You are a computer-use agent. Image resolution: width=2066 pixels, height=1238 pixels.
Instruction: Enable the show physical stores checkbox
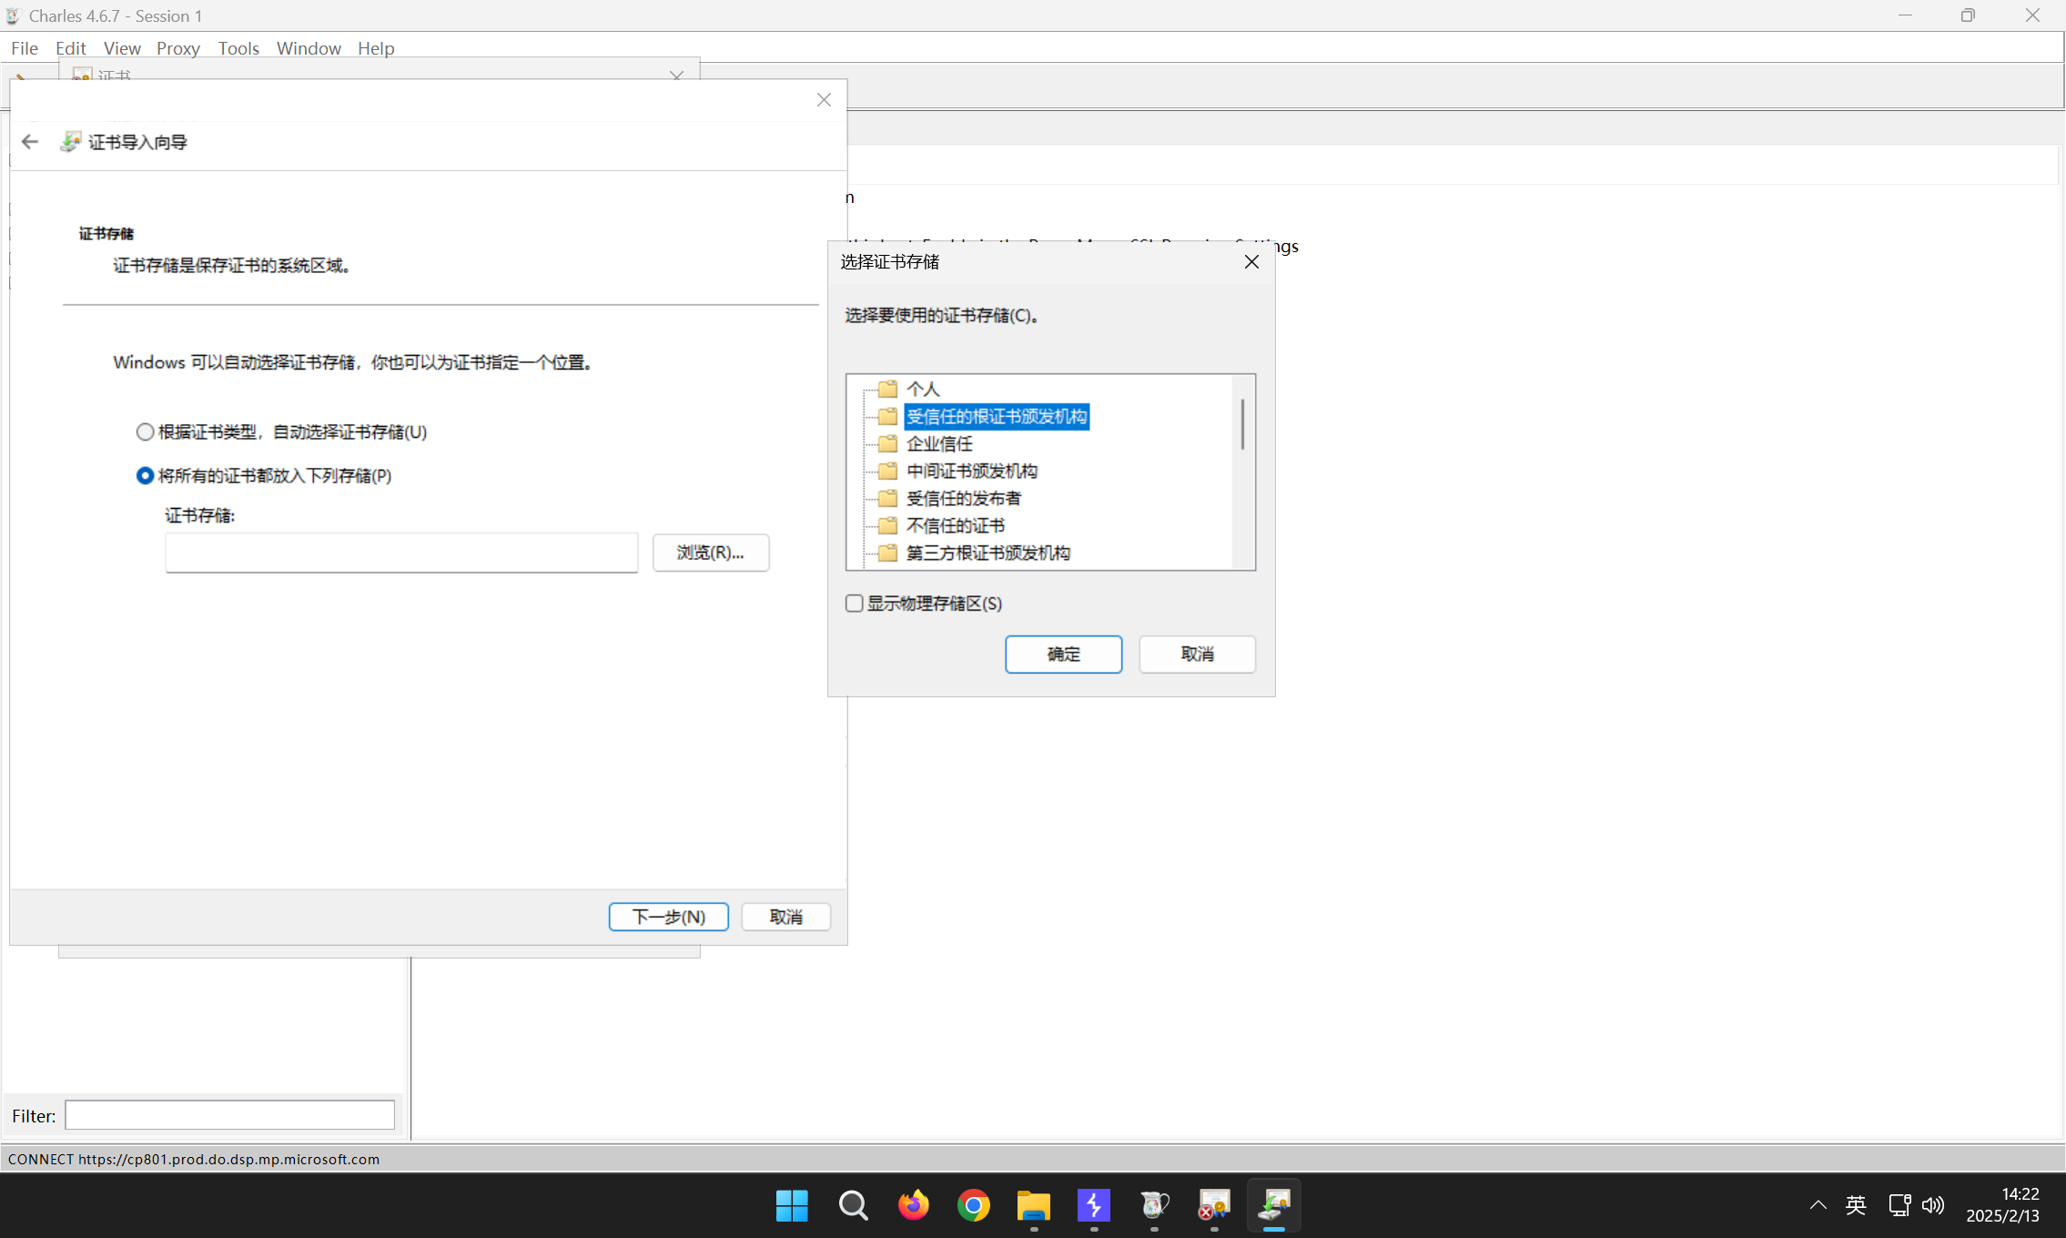[x=854, y=604]
